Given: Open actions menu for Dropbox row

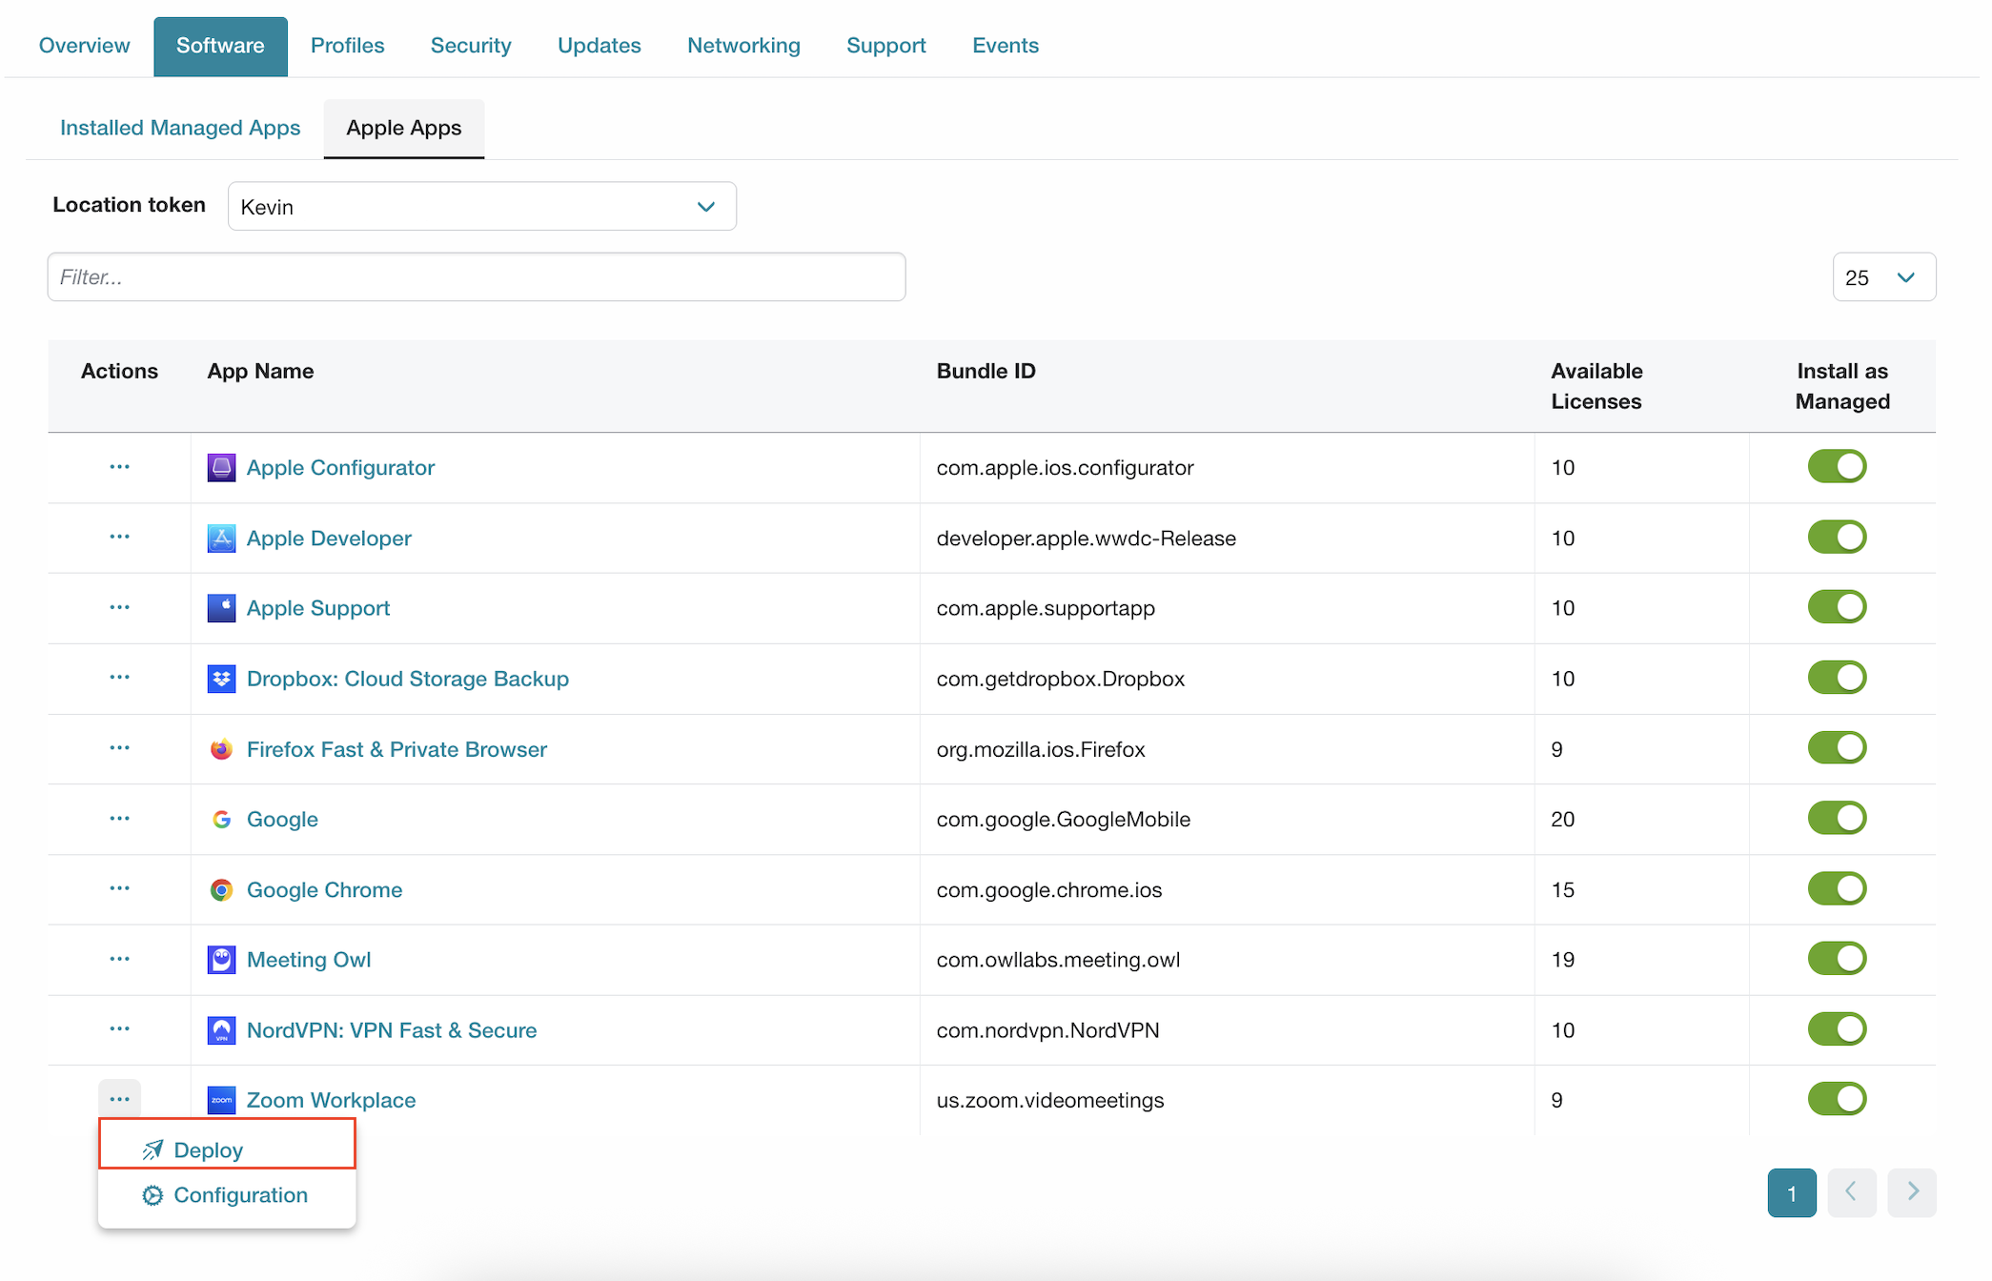Looking at the screenshot, I should click(x=119, y=678).
